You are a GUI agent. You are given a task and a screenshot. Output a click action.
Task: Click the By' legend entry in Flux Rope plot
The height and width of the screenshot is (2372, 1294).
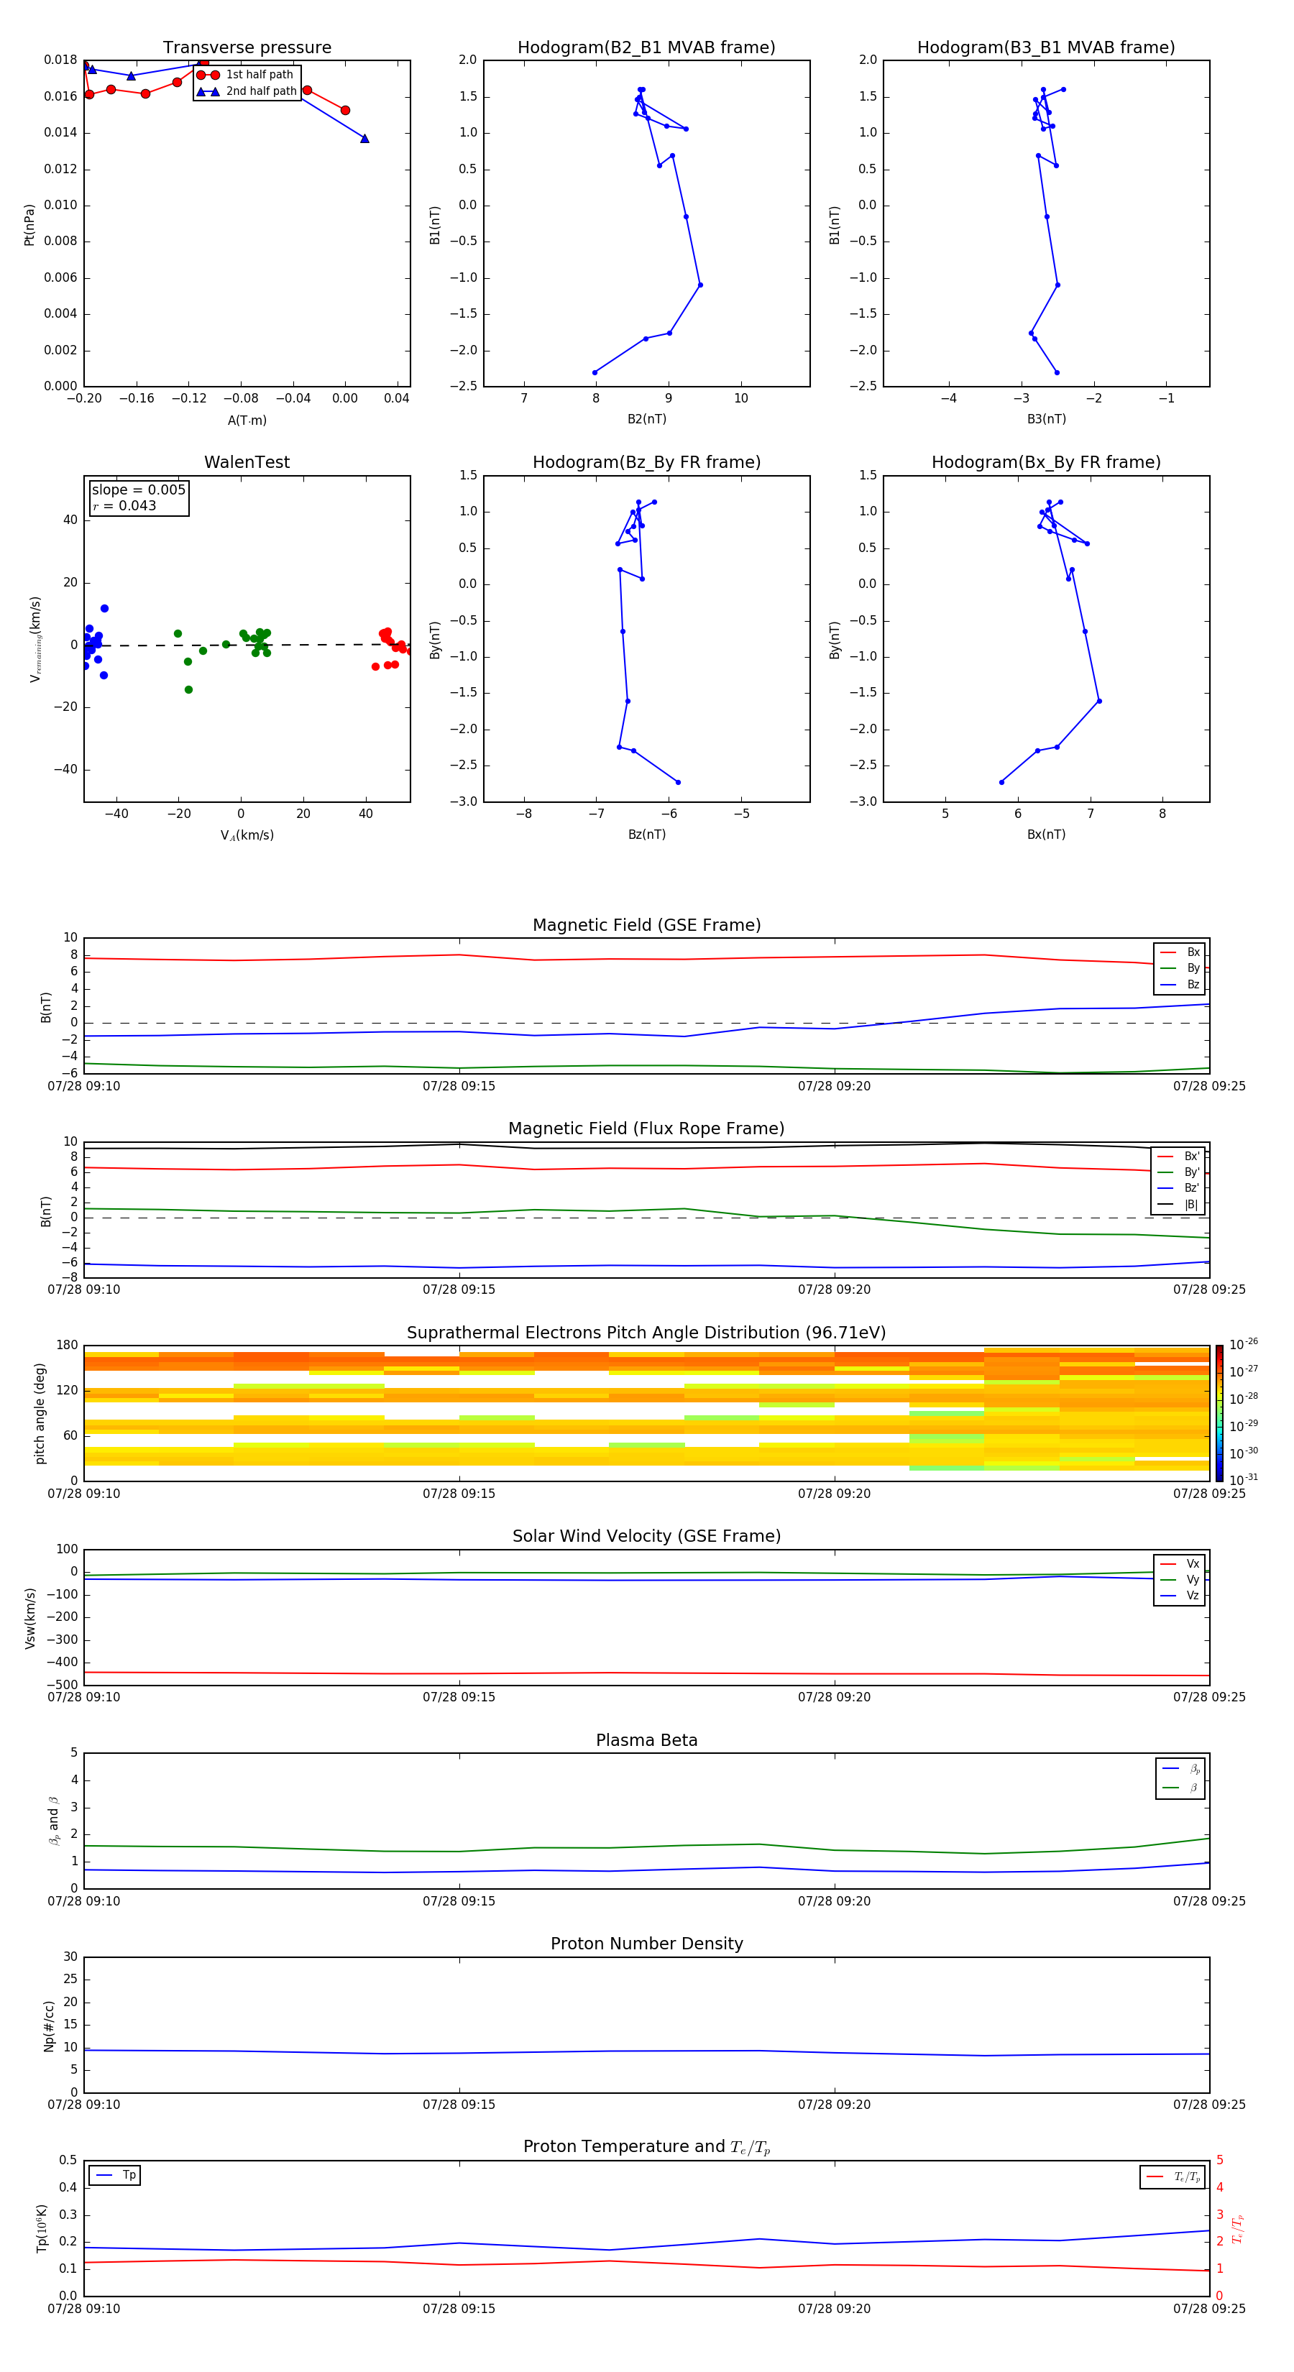1179,1172
